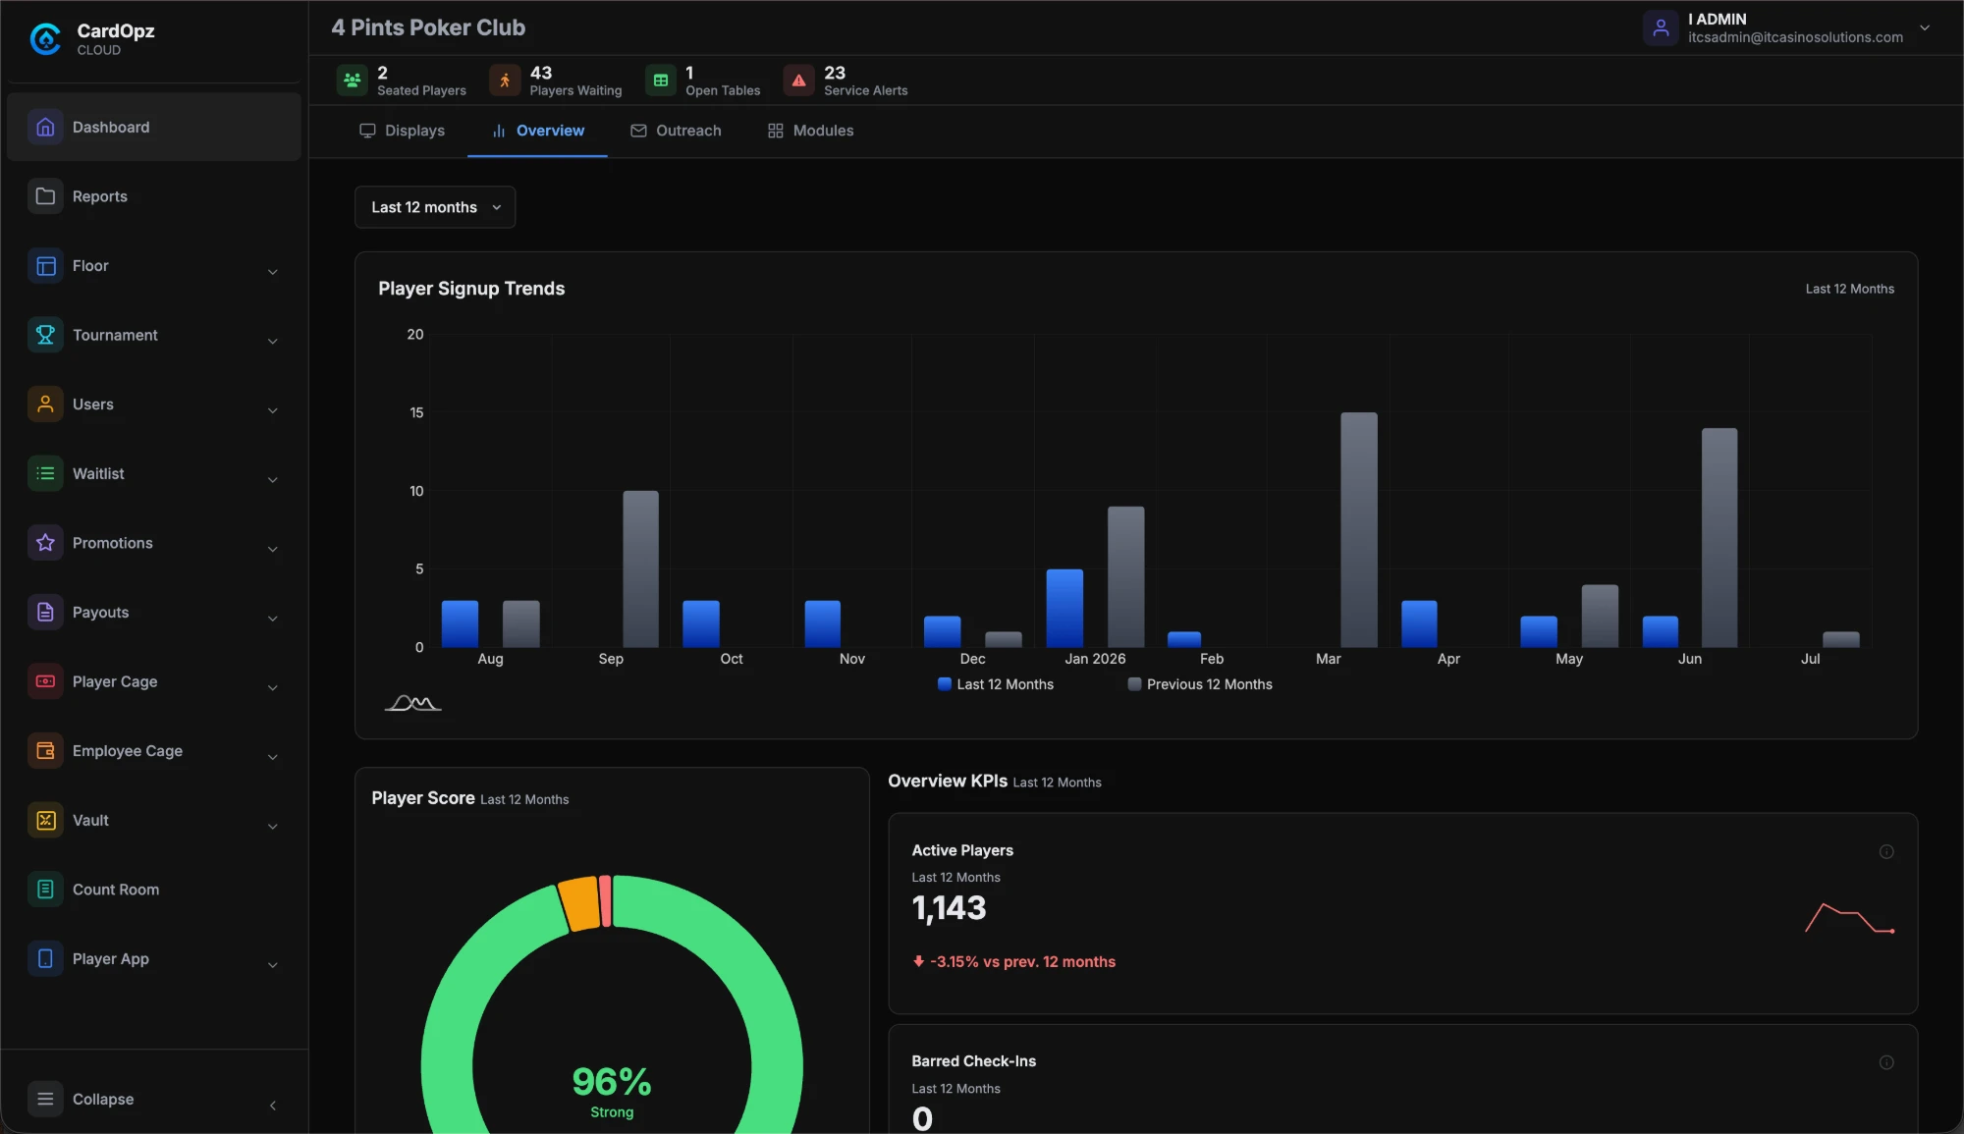
Task: Click the CardOpz Cloud logo
Action: (x=45, y=39)
